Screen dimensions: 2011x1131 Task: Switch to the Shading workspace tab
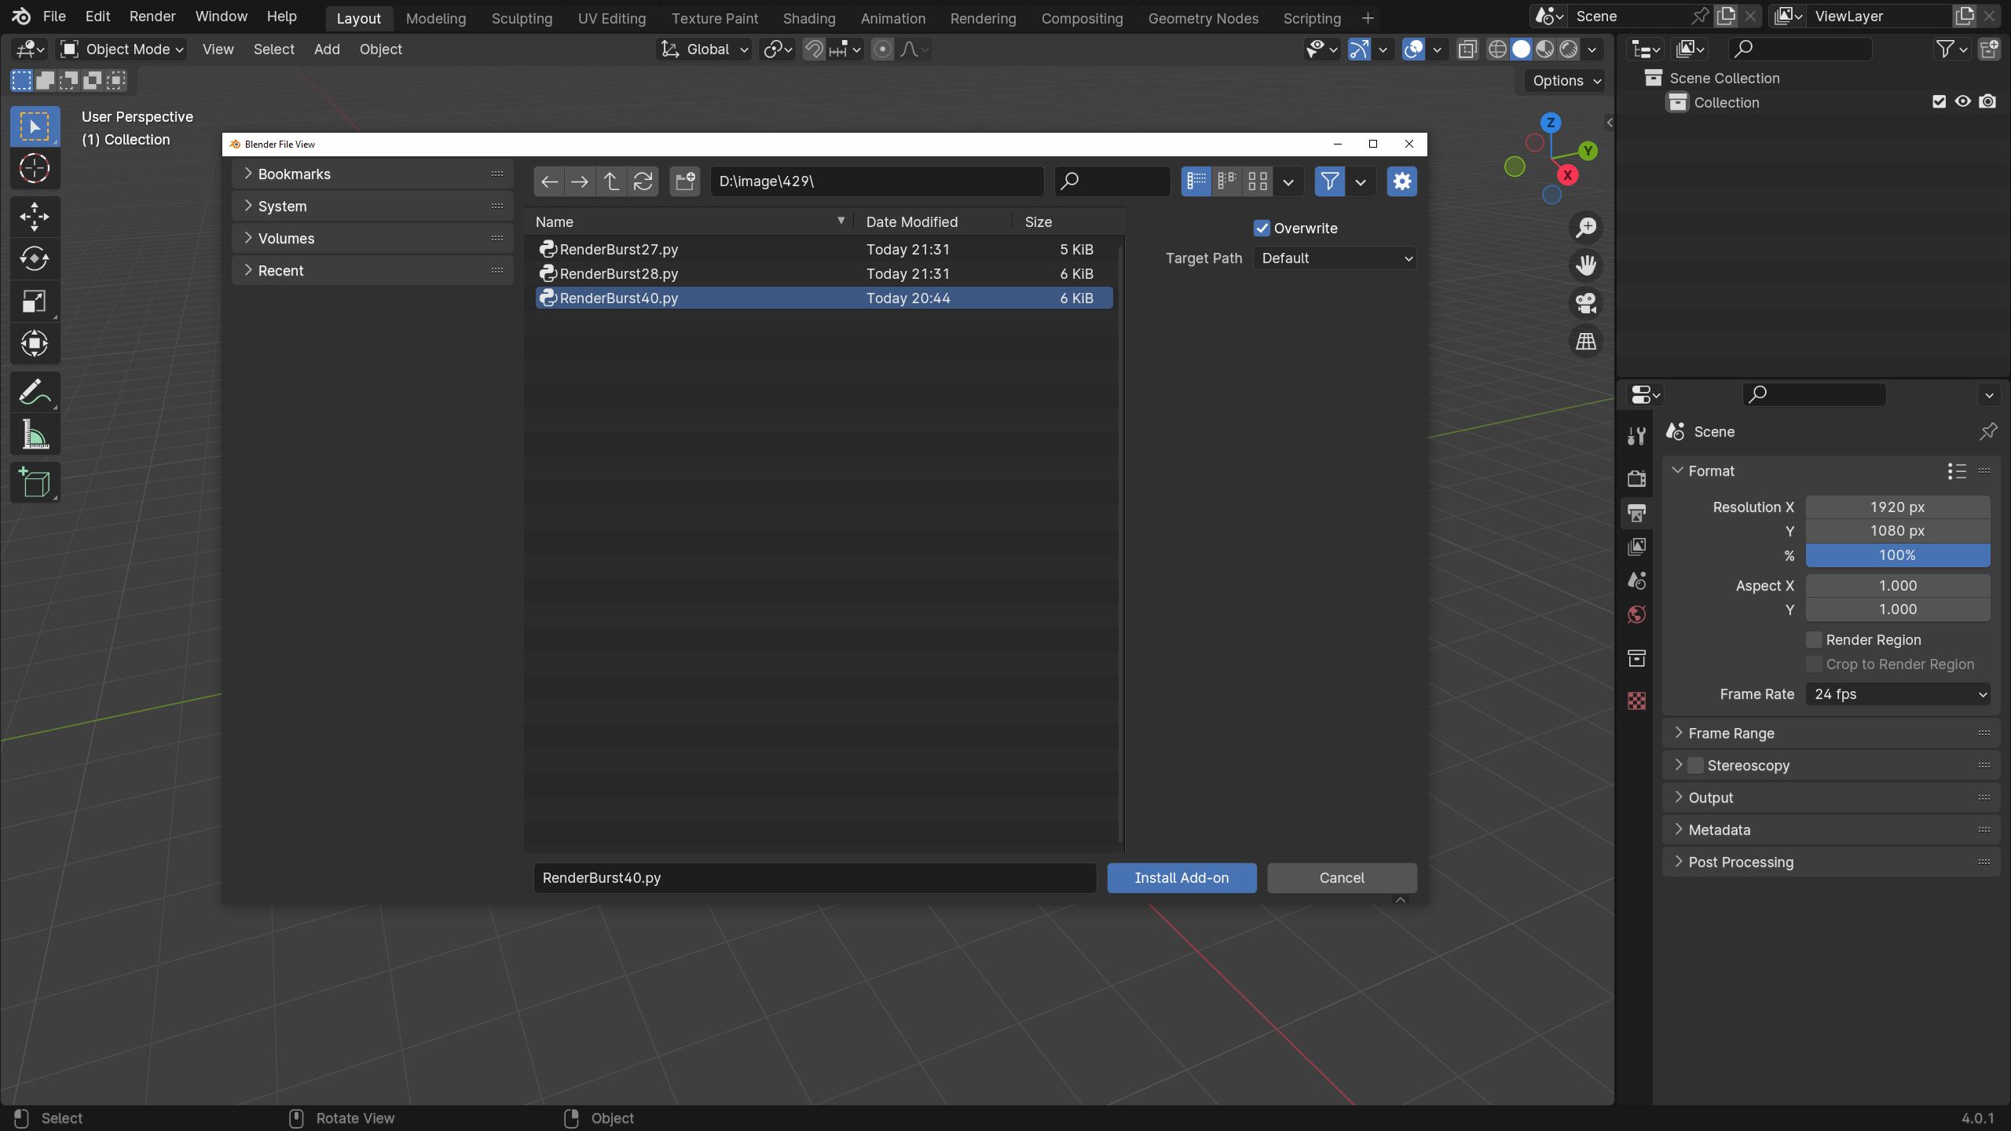(808, 18)
